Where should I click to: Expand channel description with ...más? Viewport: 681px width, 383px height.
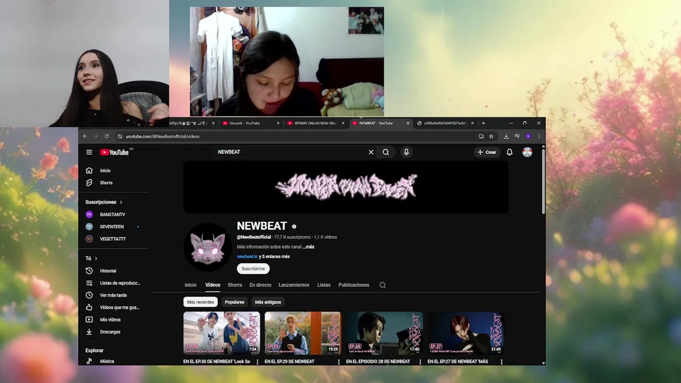click(x=309, y=247)
